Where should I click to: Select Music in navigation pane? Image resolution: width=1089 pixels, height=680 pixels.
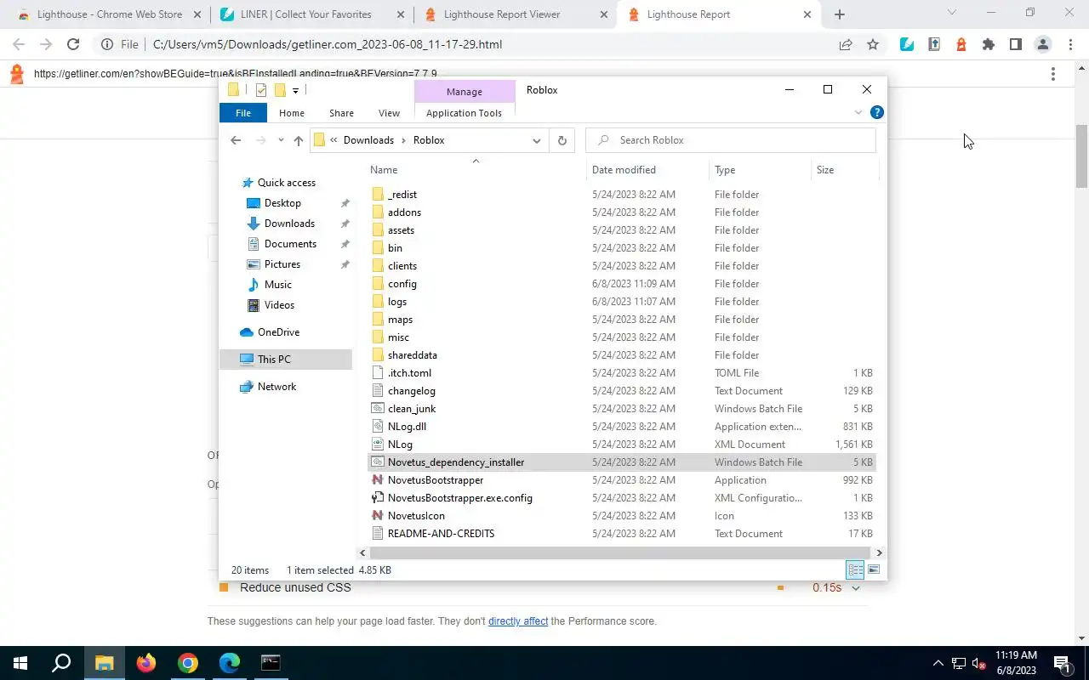tap(277, 285)
